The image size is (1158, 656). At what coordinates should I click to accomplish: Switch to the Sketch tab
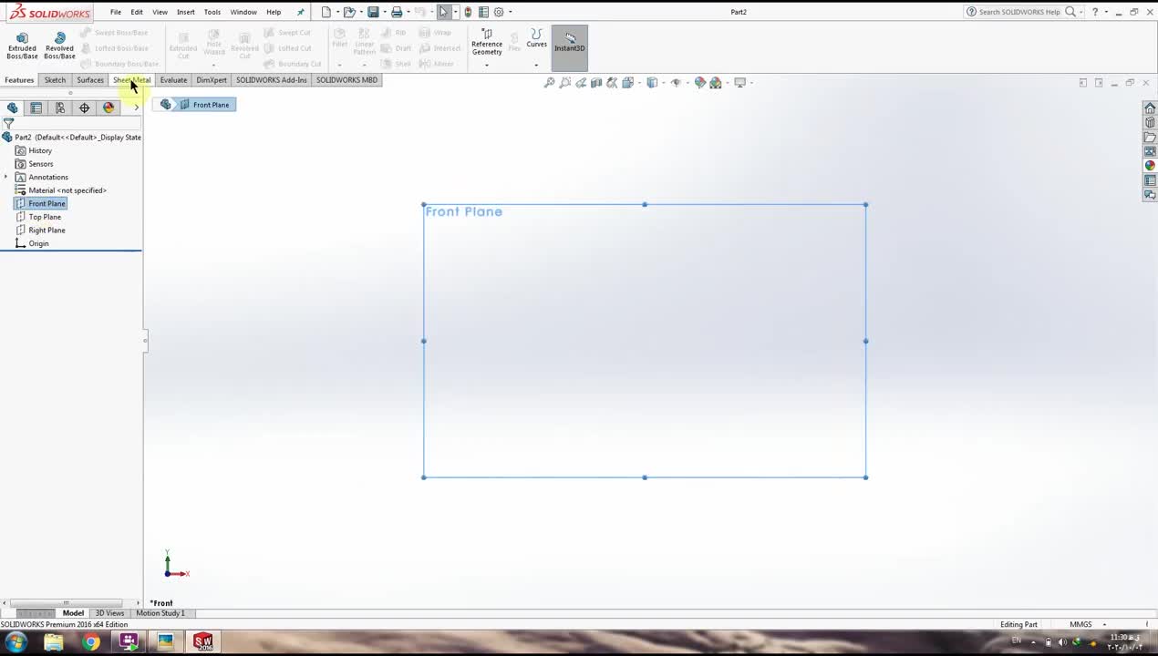55,80
